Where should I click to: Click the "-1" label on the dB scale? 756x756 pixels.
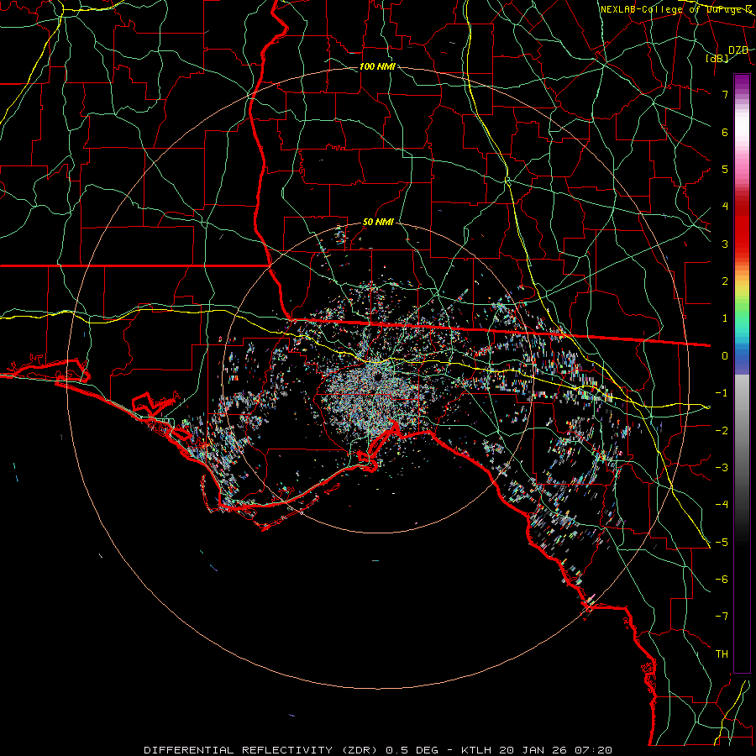pos(722,393)
